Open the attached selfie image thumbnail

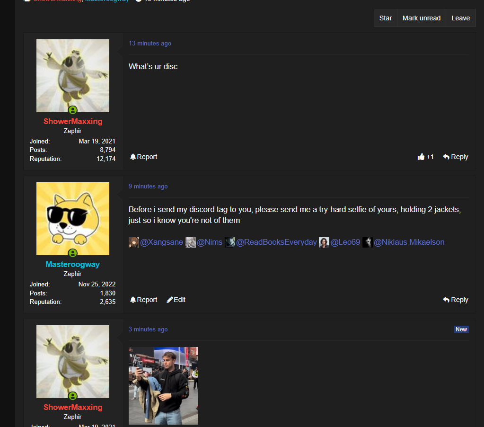click(x=163, y=386)
